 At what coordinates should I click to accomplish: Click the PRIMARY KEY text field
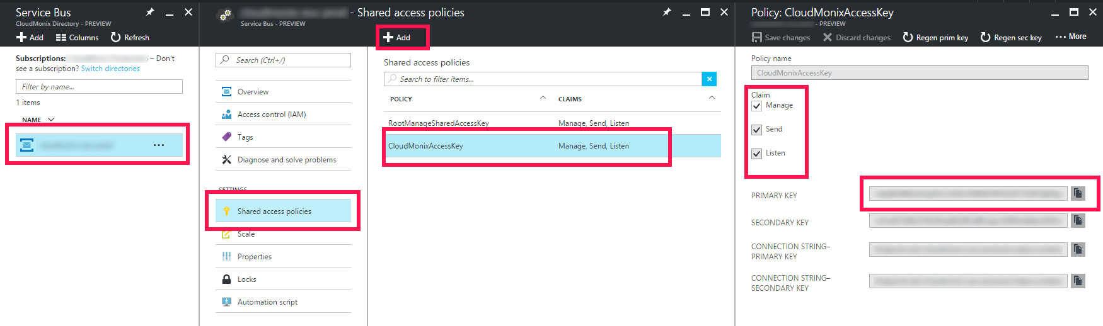click(x=968, y=193)
